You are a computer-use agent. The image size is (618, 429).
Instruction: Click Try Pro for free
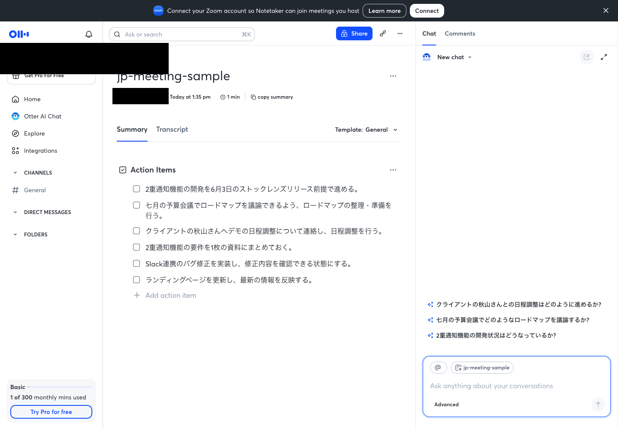pyautogui.click(x=51, y=412)
